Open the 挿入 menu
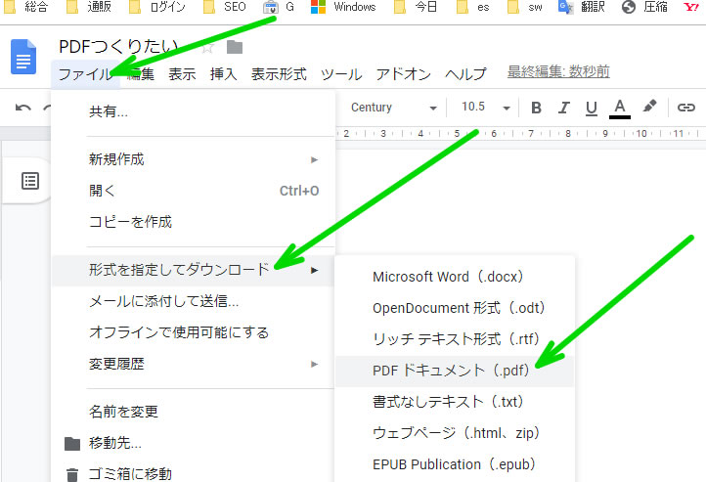Screen dimensions: 706x482 click(x=223, y=73)
